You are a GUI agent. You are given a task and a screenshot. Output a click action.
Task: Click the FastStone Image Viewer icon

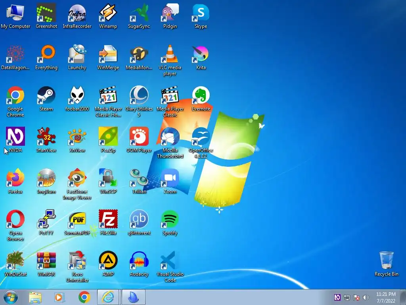pos(77,178)
